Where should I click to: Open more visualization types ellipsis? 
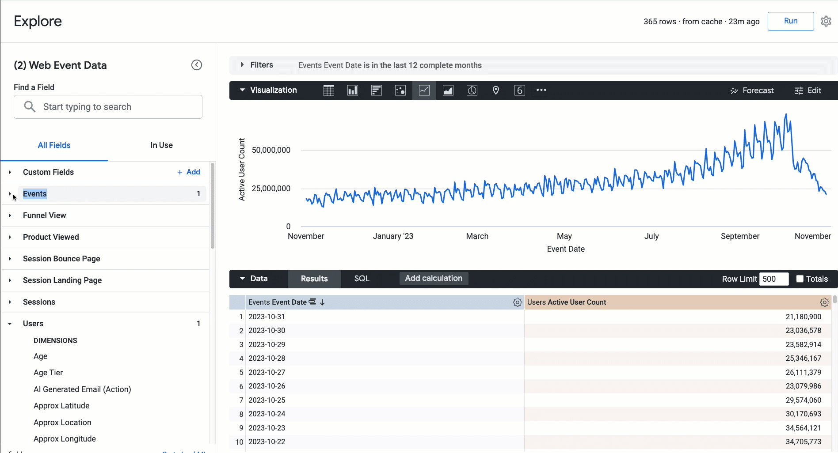[541, 90]
